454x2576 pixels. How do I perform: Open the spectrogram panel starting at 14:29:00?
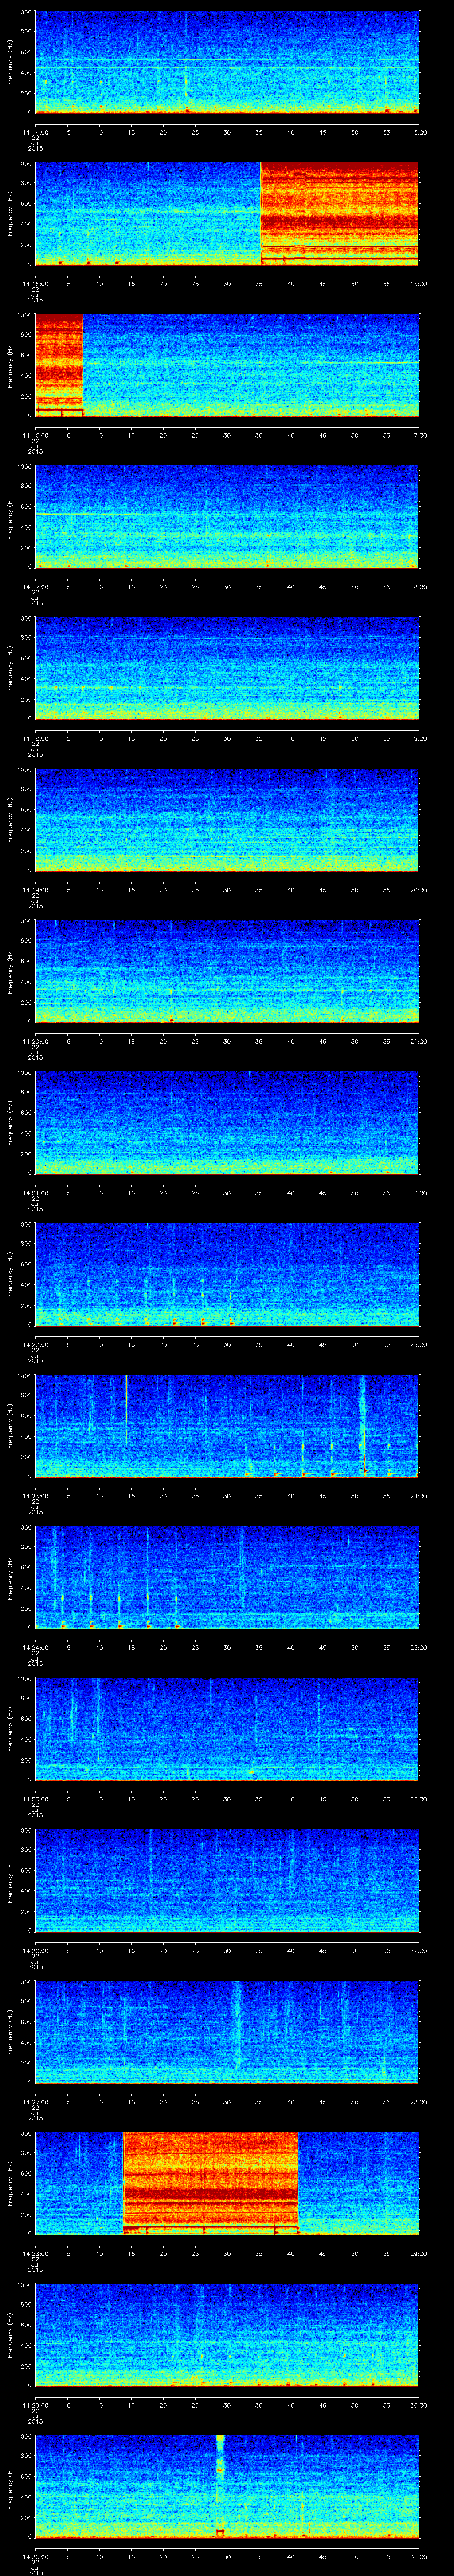227,2334
